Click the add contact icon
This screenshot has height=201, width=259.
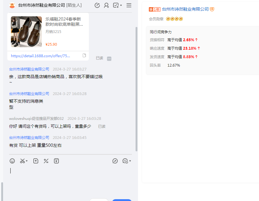pos(106,5)
